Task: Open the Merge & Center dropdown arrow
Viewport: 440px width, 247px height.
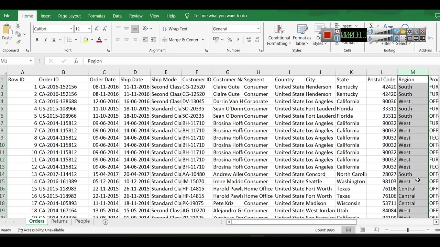Action: tap(203, 40)
